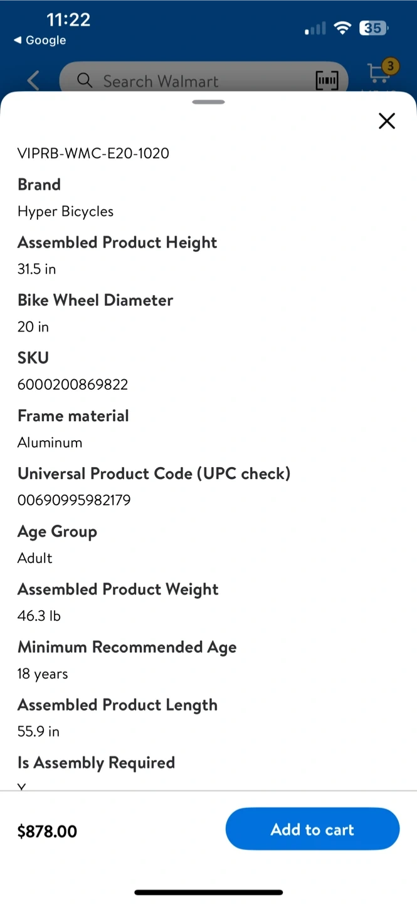This screenshot has height=904, width=417.
Task: Tap the SKU number 6000200869822
Action: tap(73, 385)
